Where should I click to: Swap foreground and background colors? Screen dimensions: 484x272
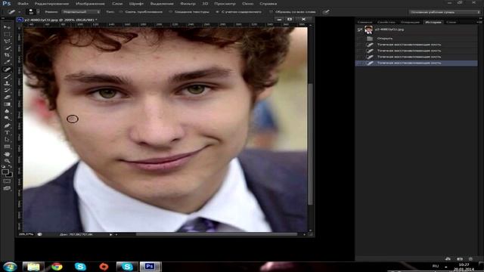(x=10, y=166)
